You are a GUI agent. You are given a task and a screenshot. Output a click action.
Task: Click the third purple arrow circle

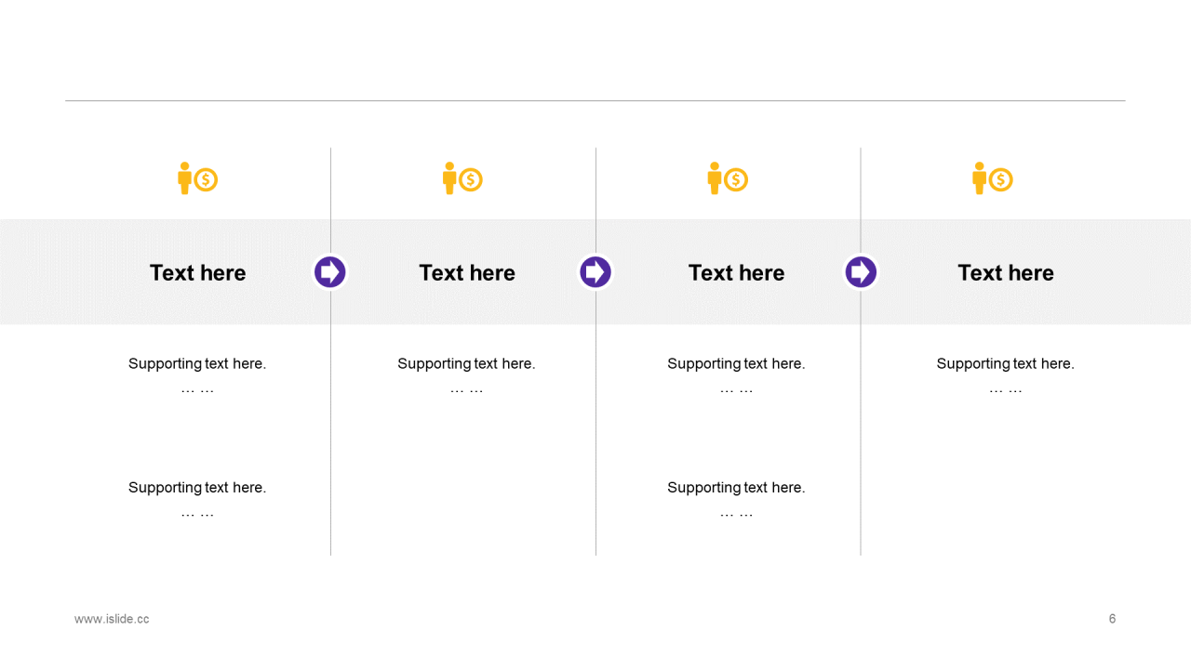[x=861, y=272]
